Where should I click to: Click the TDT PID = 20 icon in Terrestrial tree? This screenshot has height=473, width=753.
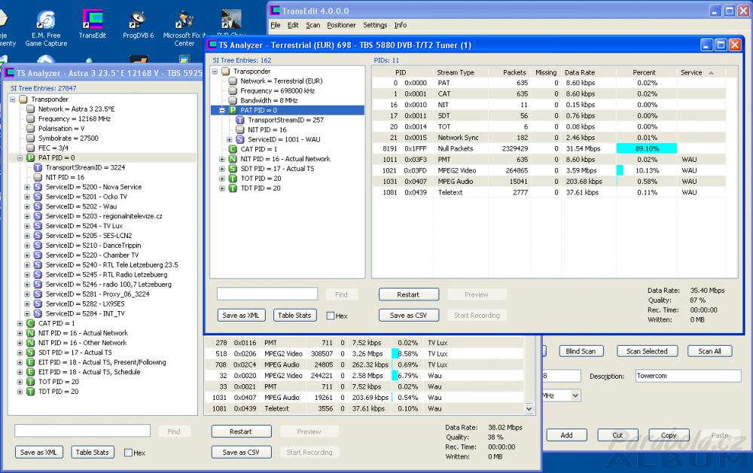(233, 188)
